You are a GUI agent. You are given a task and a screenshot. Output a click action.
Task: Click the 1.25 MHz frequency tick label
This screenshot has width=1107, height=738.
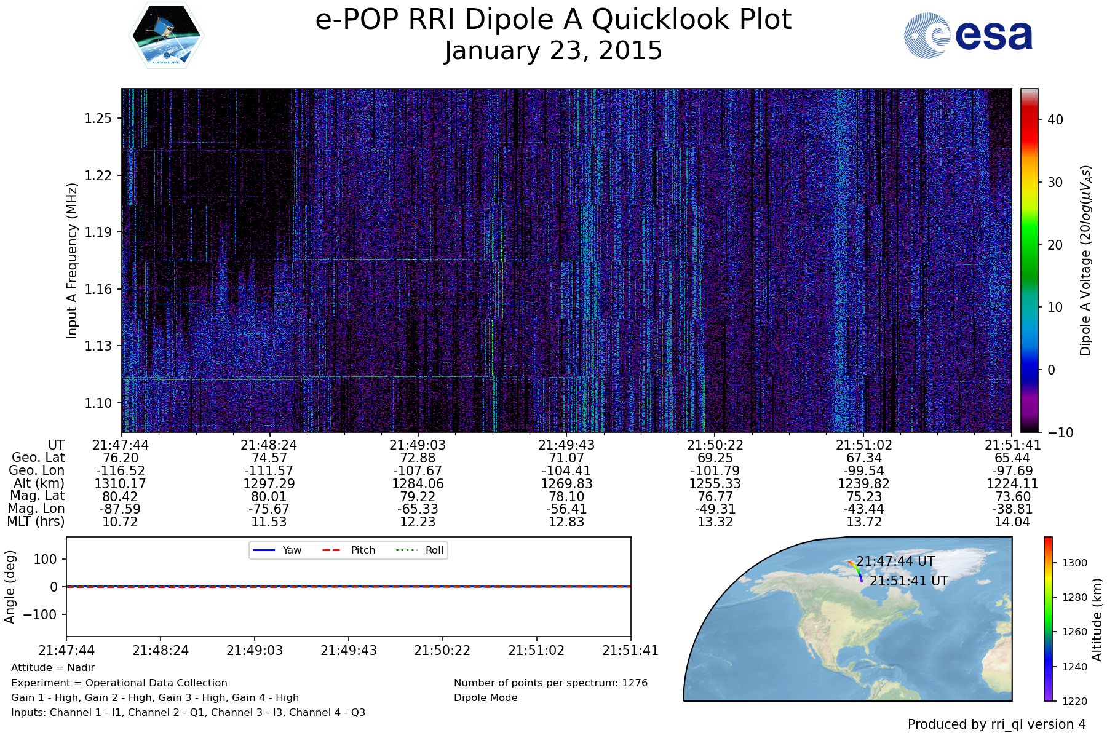coord(98,118)
